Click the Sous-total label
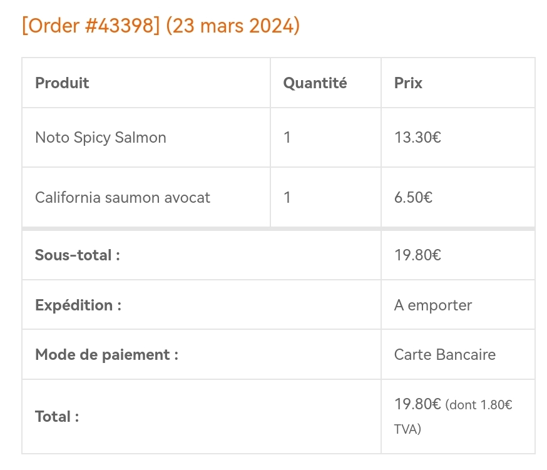The width and height of the screenshot is (547, 470). [x=78, y=255]
